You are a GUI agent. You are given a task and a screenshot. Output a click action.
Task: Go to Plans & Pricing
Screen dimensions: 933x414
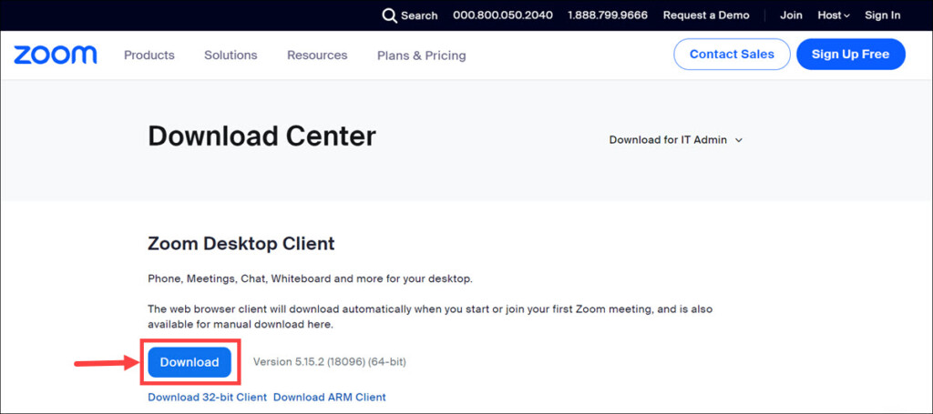(421, 56)
